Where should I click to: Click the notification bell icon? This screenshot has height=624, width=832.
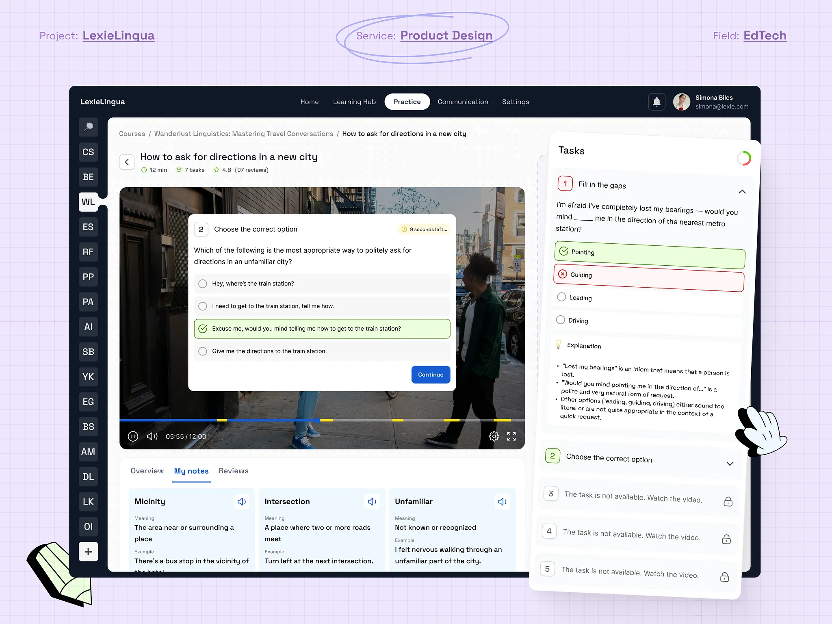coord(656,102)
